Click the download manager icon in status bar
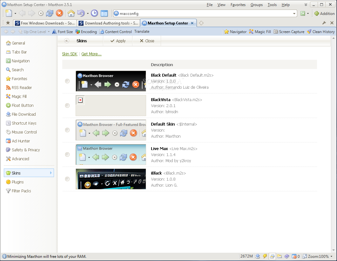Viewport: 337px width, 261px height. (x=258, y=256)
